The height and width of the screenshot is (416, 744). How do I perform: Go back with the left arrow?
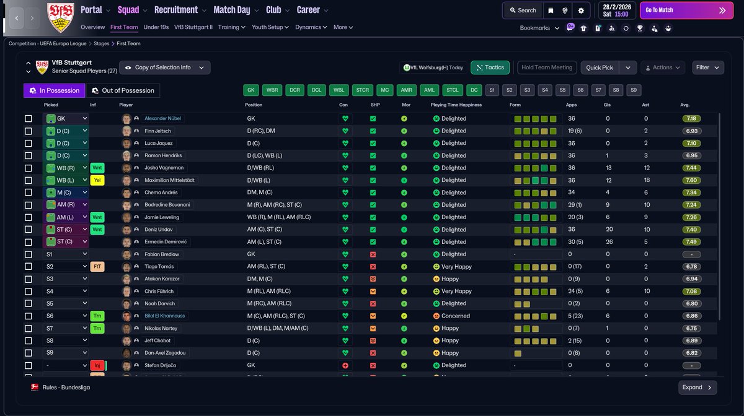tap(16, 19)
